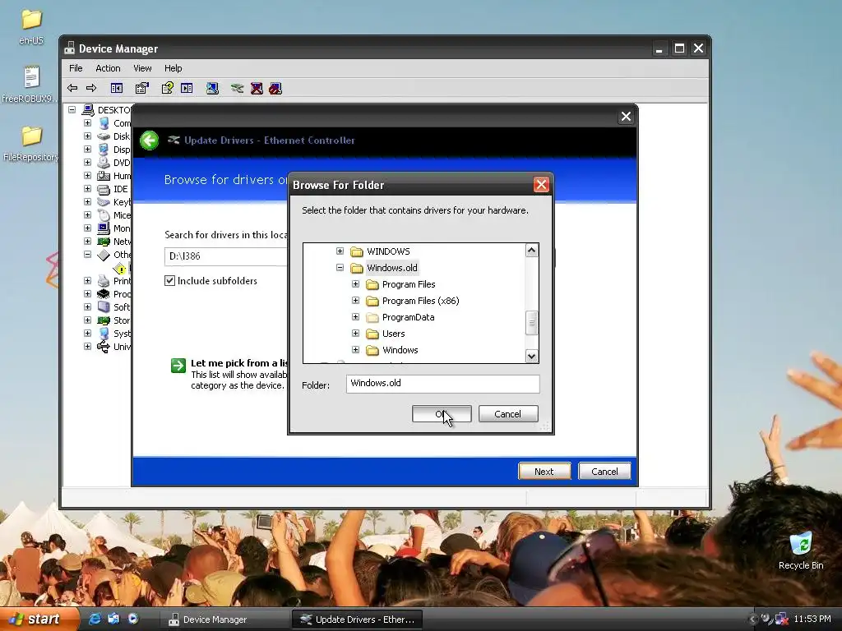Image resolution: width=842 pixels, height=631 pixels.
Task: Click the Disable device toolbar icon
Action: click(x=275, y=88)
